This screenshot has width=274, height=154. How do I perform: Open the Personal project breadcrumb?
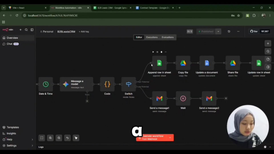pos(47,31)
